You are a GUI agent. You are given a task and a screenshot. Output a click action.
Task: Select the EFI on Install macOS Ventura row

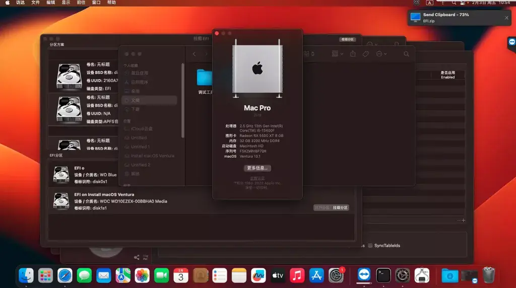tap(202, 201)
